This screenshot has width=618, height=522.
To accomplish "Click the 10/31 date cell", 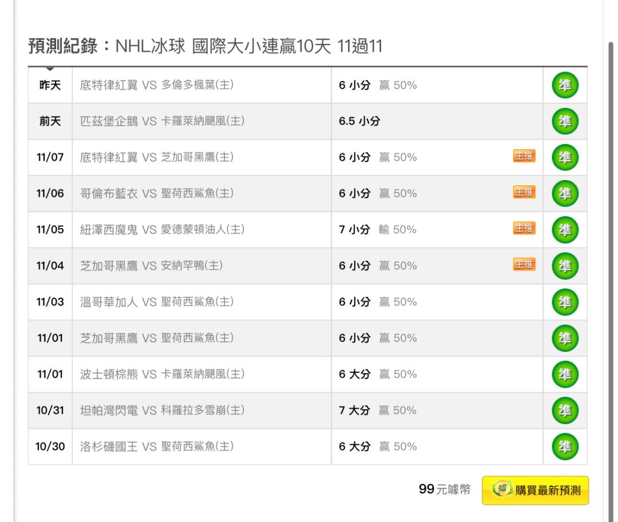I will click(50, 411).
